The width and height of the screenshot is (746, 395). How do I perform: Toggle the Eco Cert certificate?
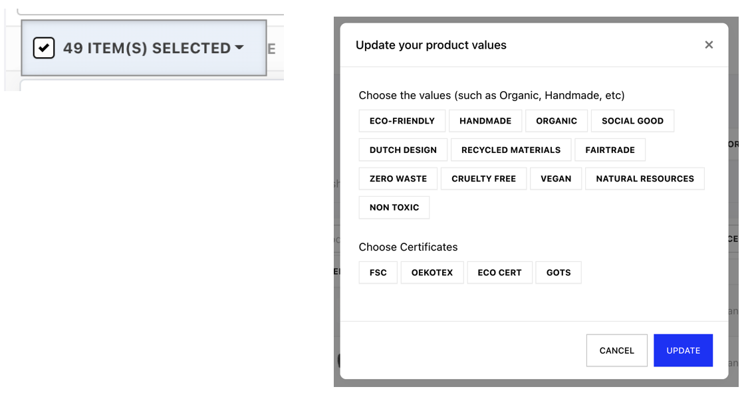[x=499, y=273]
